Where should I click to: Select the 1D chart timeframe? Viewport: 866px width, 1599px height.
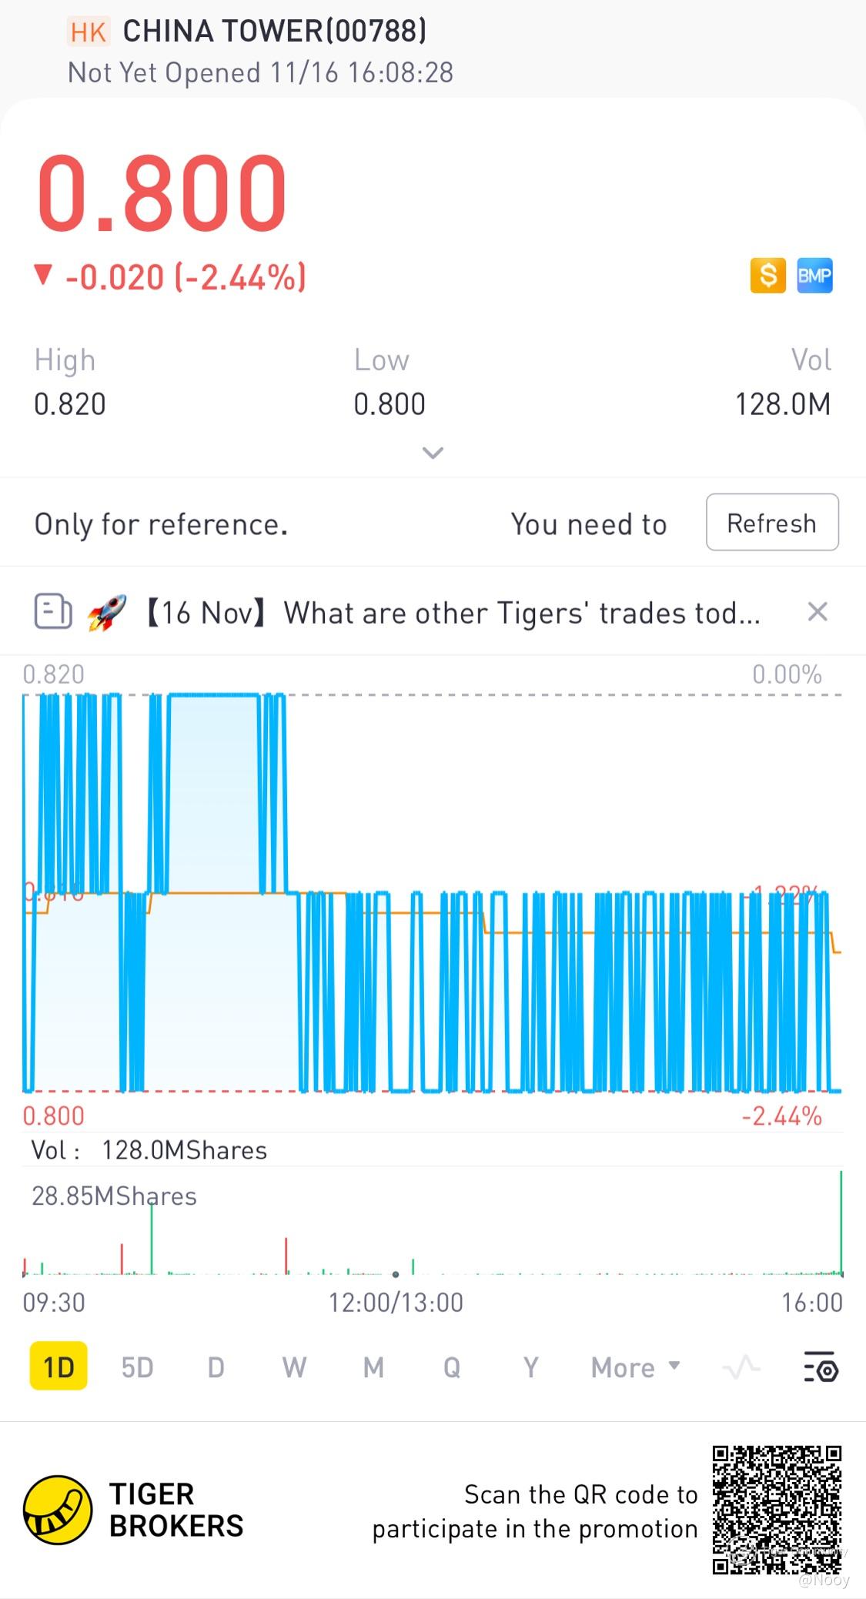[x=59, y=1367]
